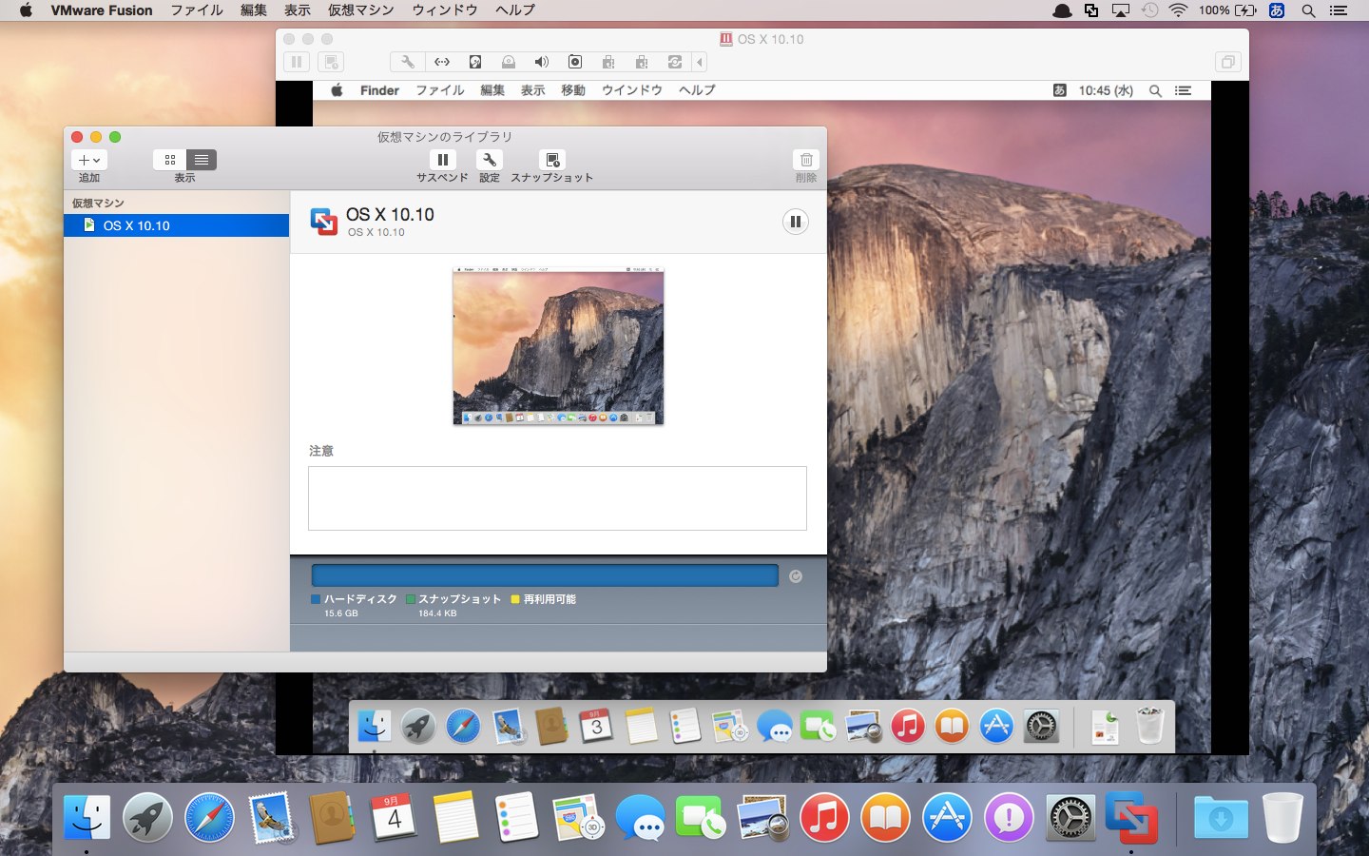Viewport: 1369px width, 856px height.
Task: Click the blue hard disk usage bar
Action: 545,575
